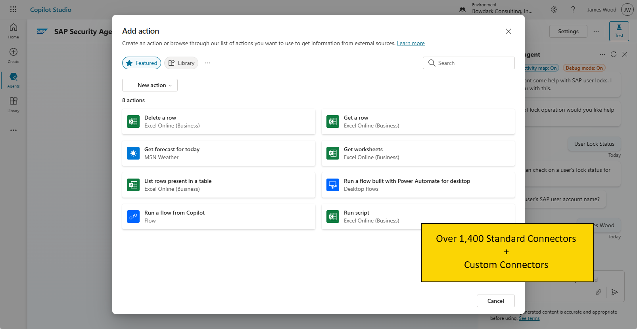Open the settings gear in header
Image resolution: width=637 pixels, height=329 pixels.
click(x=554, y=10)
